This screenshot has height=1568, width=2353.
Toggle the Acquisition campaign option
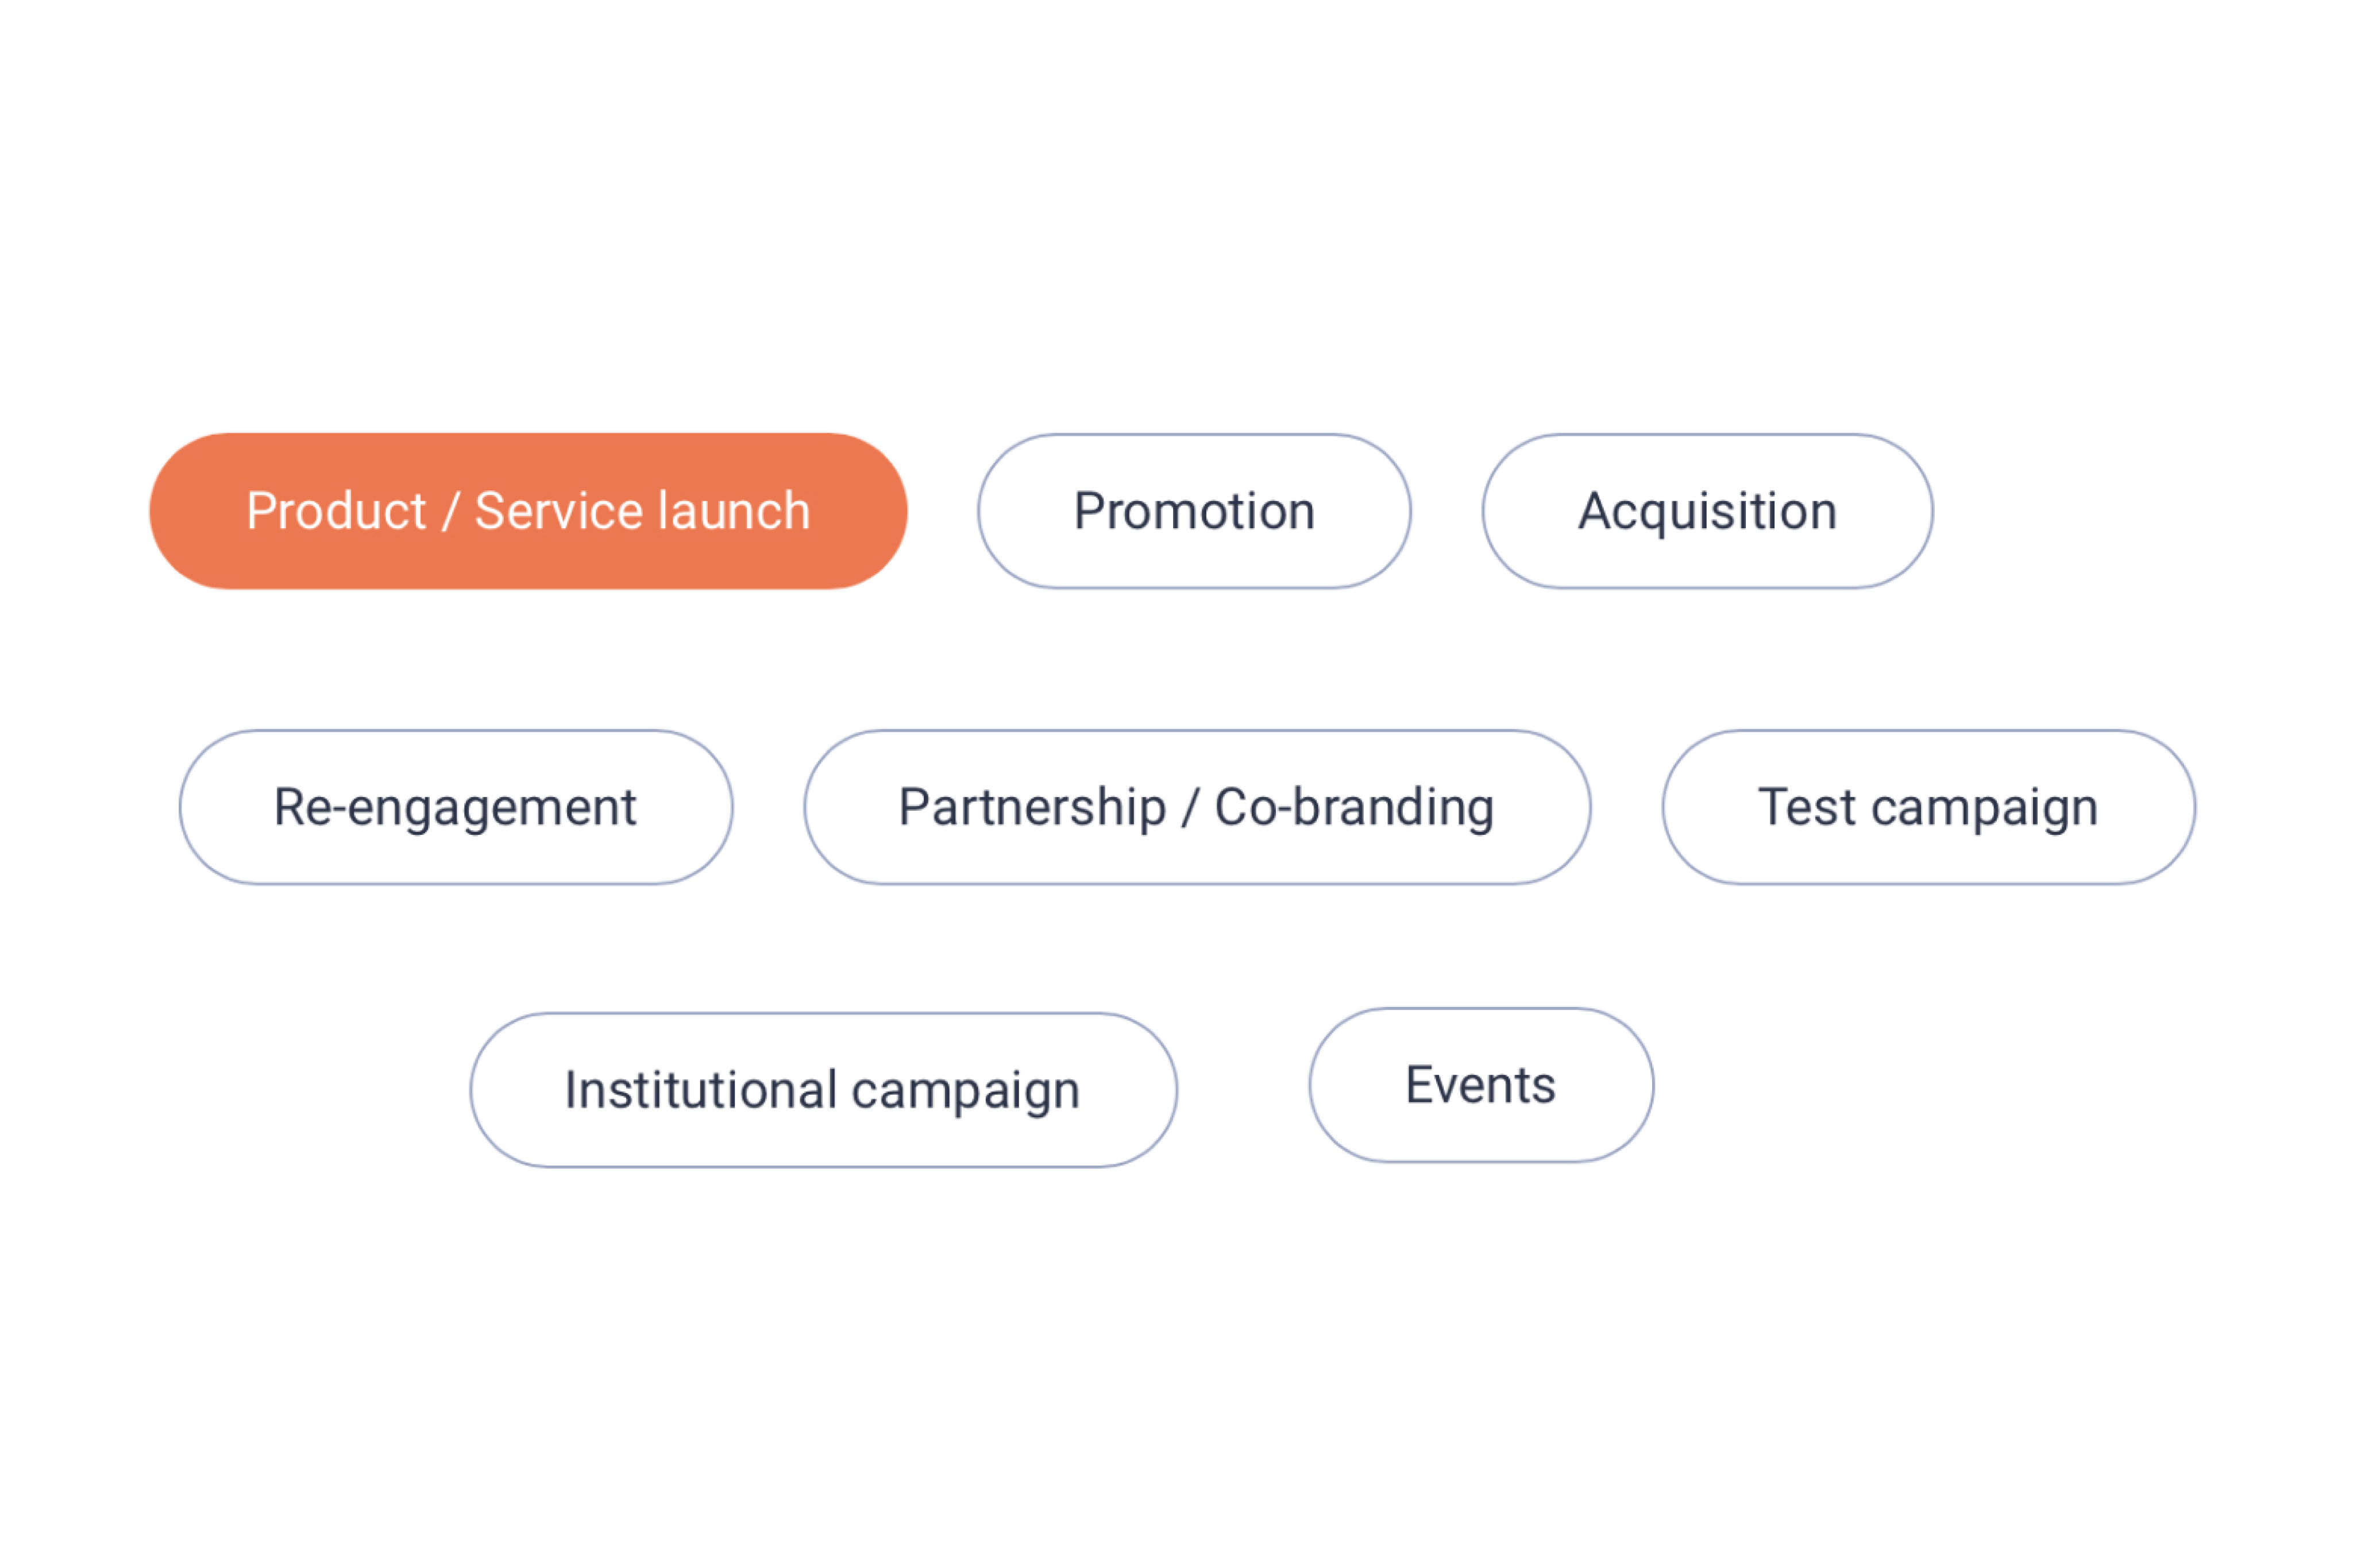1707,511
